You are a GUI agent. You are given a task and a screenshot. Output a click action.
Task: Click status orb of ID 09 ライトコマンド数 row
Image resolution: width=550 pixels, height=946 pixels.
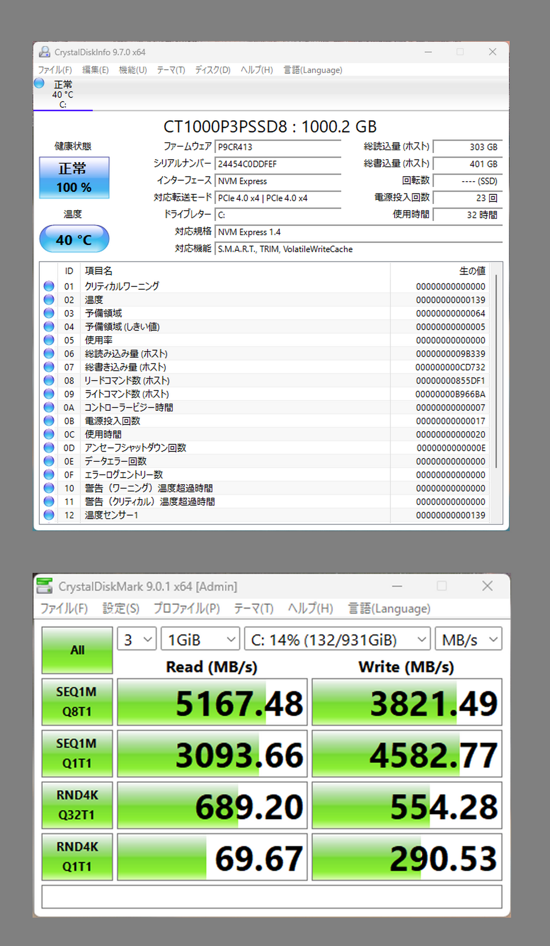point(49,394)
